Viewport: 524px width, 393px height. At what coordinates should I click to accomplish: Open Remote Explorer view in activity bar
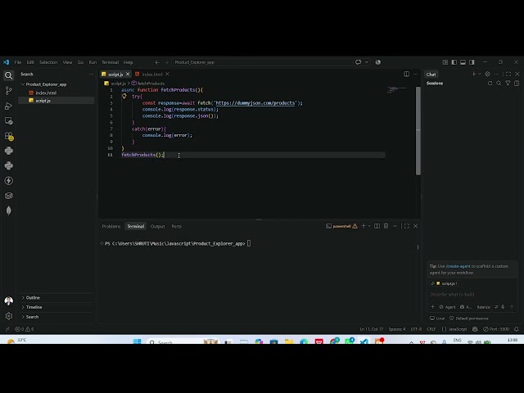[9, 121]
